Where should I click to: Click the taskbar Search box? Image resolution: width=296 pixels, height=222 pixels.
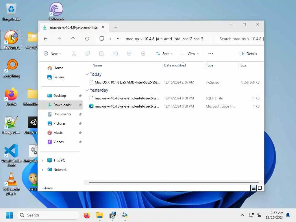click(48, 215)
